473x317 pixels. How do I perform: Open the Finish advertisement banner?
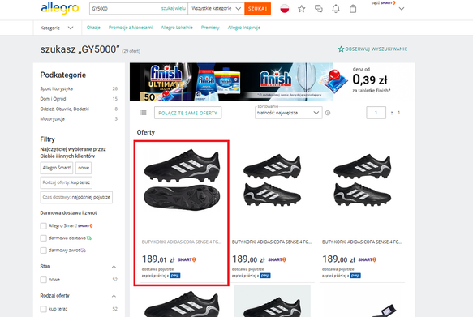[x=272, y=82]
